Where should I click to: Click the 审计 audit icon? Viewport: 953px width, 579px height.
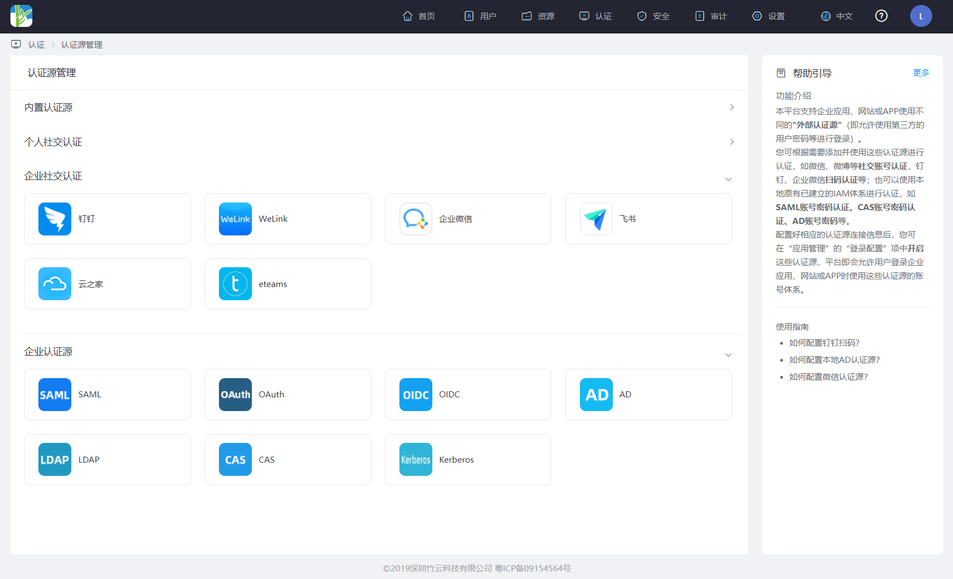700,16
